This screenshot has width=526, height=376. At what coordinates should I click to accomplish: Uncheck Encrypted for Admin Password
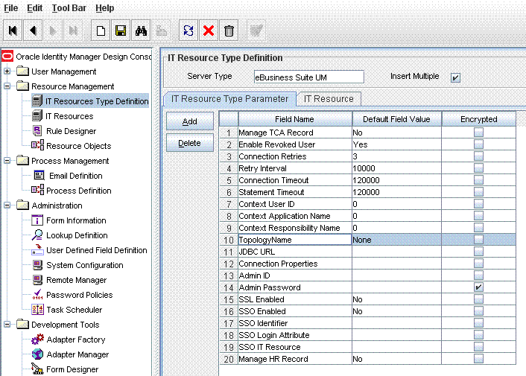tap(479, 287)
